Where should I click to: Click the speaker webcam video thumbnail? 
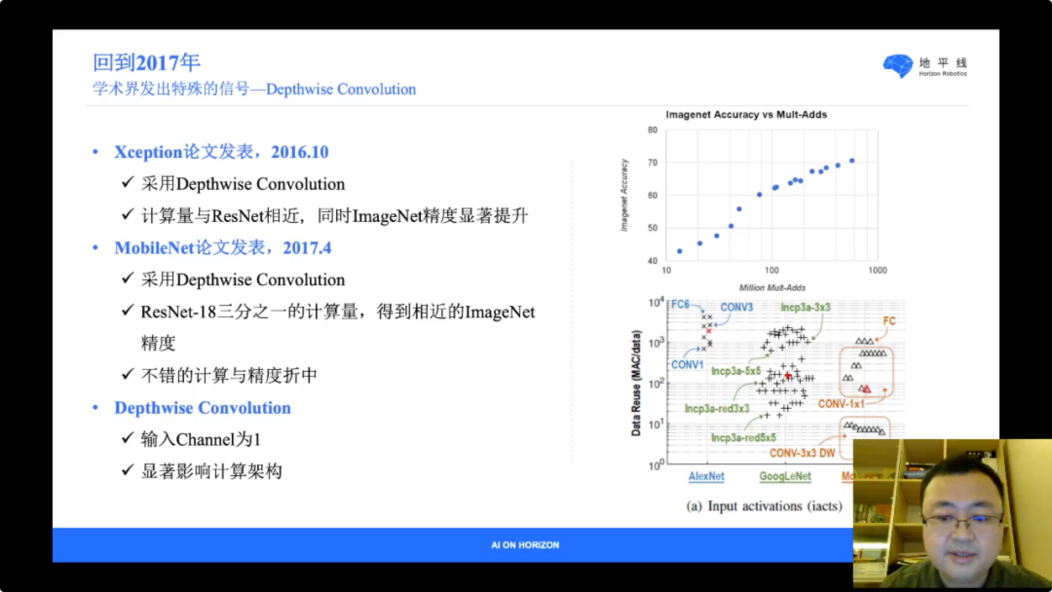pyautogui.click(x=953, y=513)
